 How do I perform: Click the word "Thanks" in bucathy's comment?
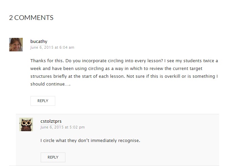(x=37, y=61)
